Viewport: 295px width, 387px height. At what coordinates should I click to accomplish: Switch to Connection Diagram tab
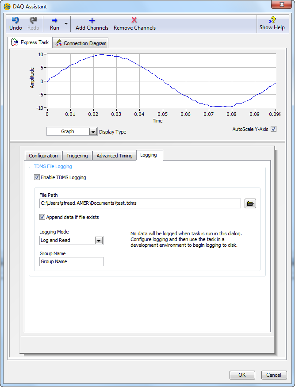coord(80,43)
